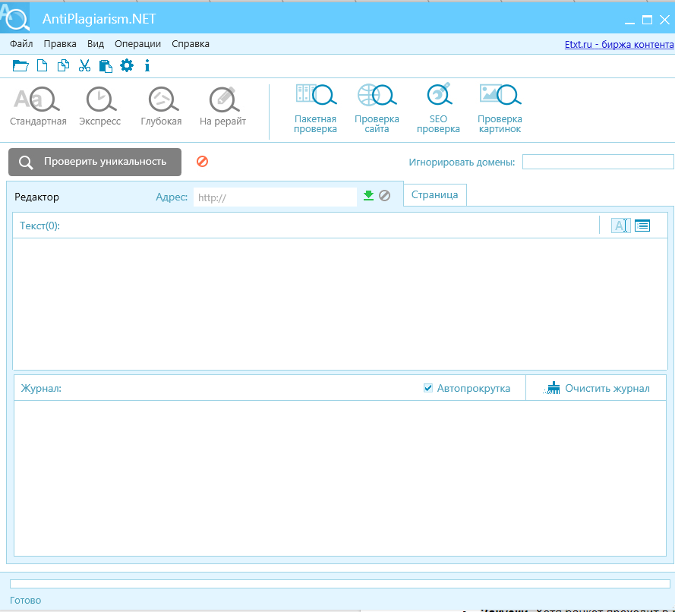Click the green download page icon

368,196
